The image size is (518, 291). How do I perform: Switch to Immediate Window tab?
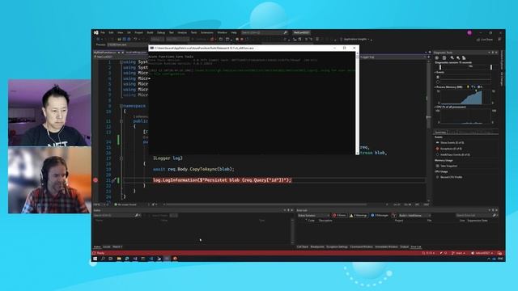tap(386, 247)
